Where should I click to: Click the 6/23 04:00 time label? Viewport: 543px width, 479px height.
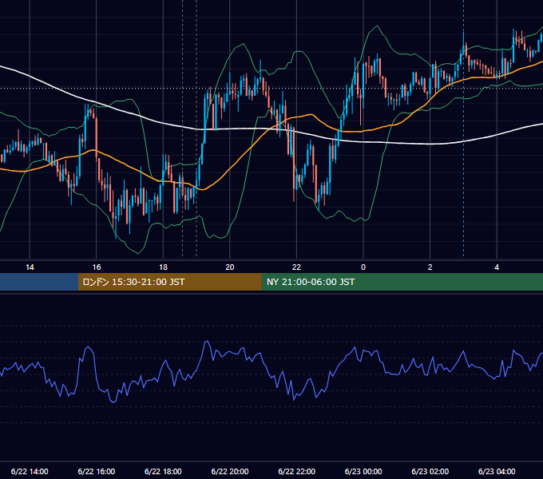pyautogui.click(x=497, y=471)
